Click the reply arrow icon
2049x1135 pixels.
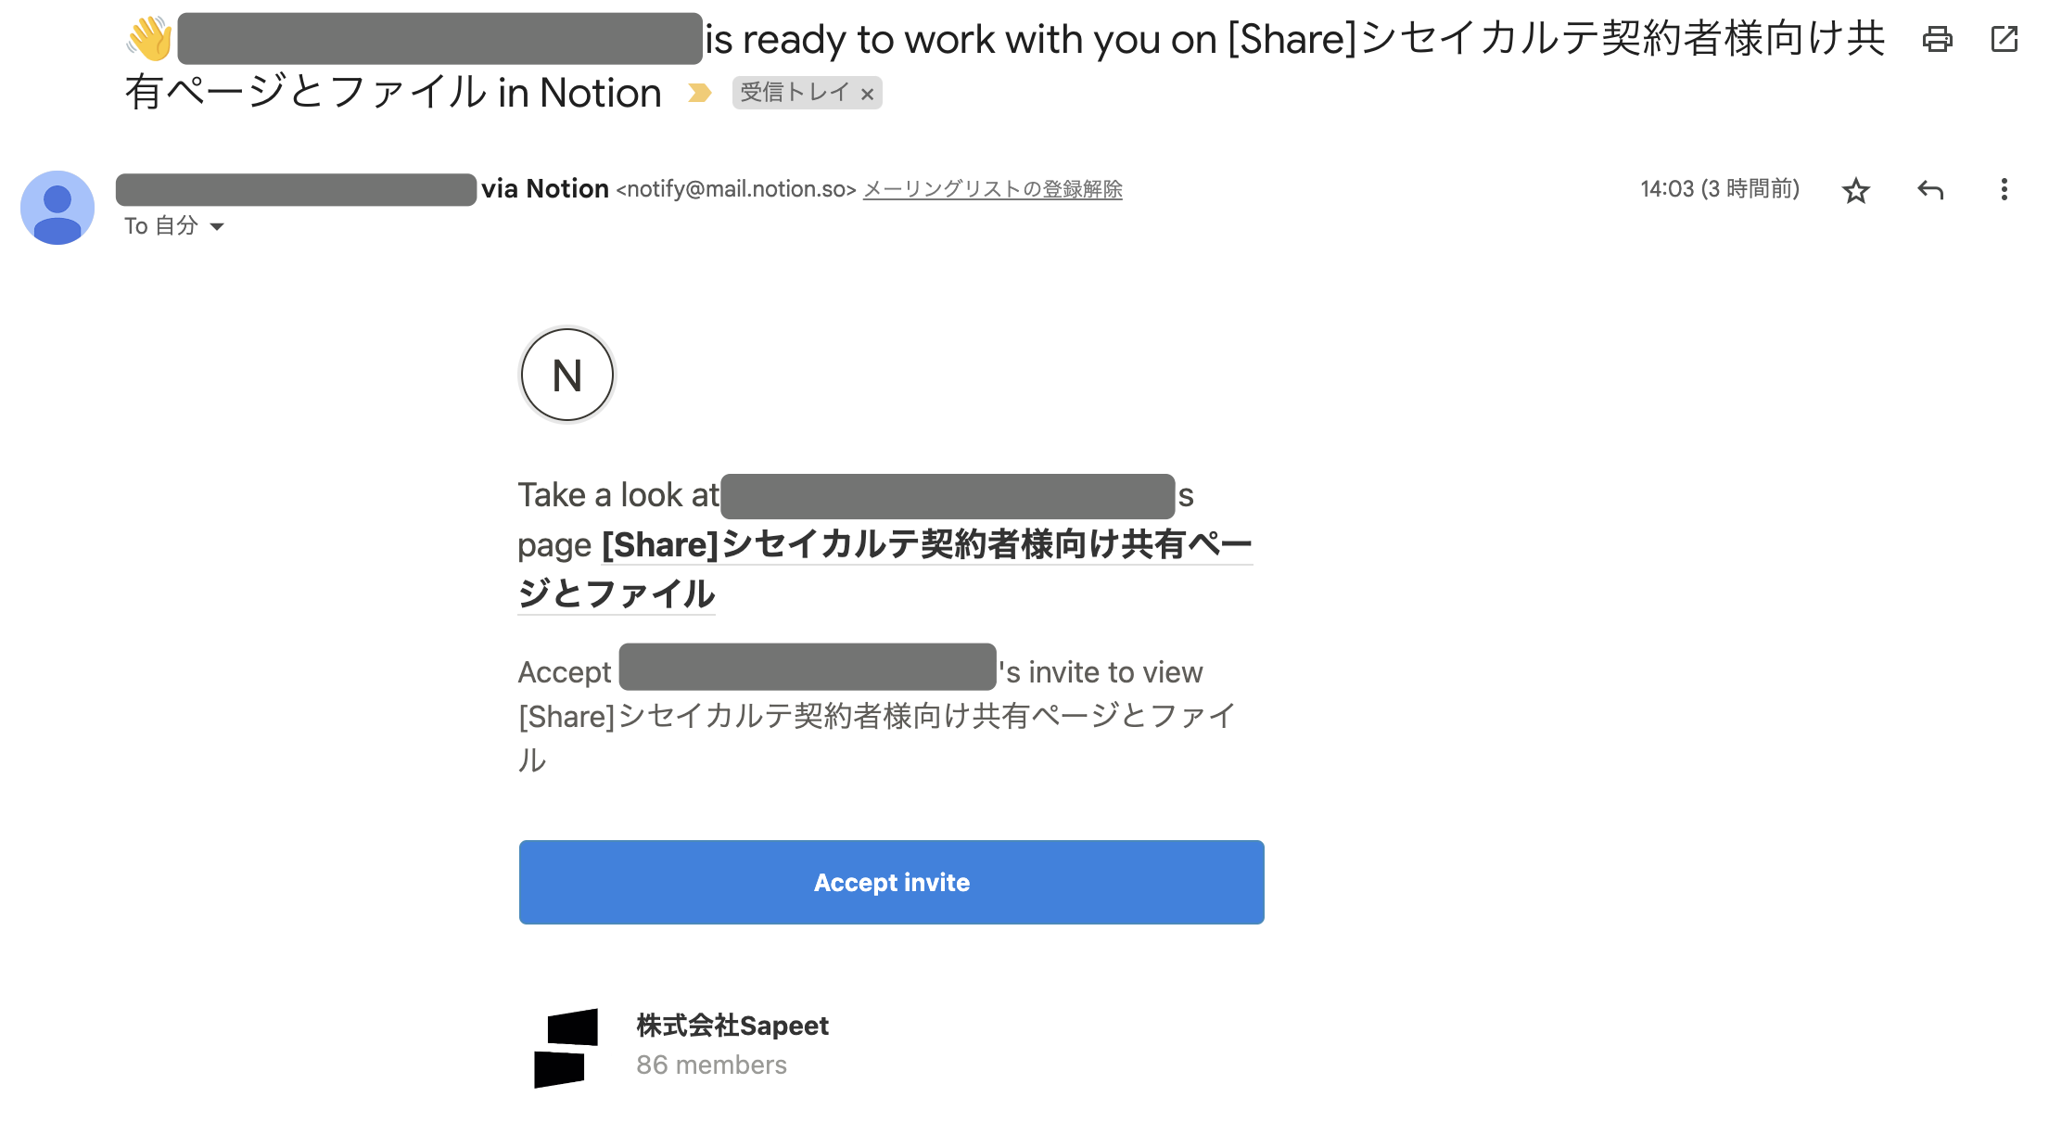tap(1930, 190)
